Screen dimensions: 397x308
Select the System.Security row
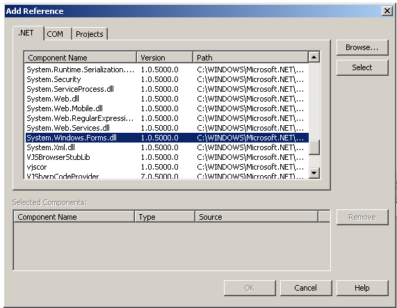coord(167,79)
